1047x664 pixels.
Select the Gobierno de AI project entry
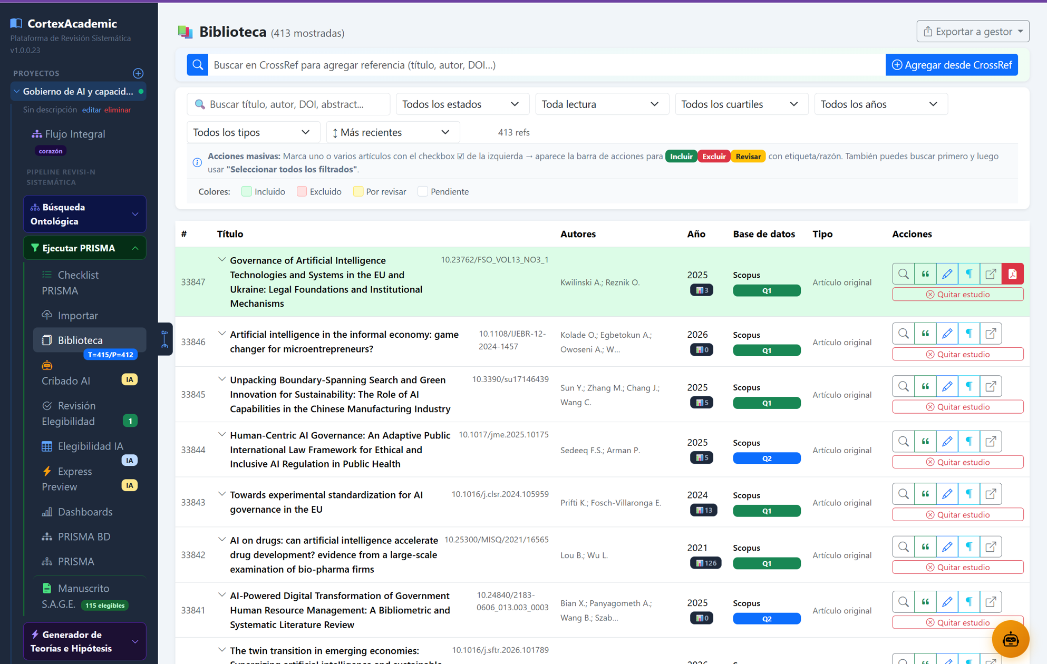point(78,91)
